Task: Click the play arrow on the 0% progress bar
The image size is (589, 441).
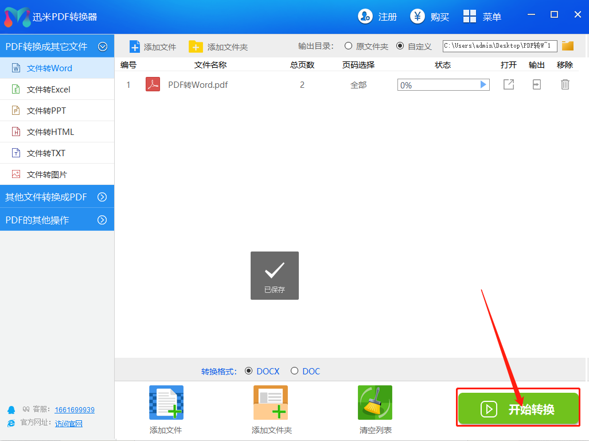Action: [x=483, y=85]
